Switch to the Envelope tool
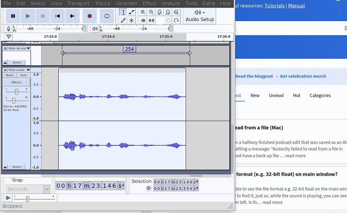The height and width of the screenshot is (213, 347). [x=131, y=12]
